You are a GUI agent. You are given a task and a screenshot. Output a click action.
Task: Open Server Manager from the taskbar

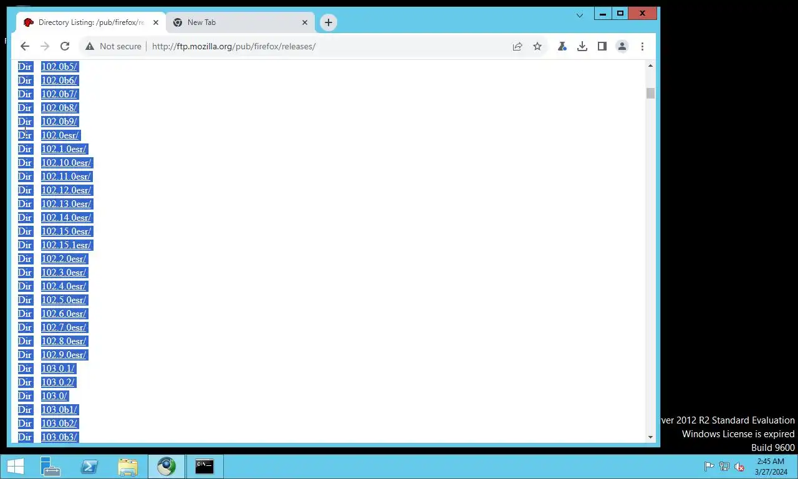50,467
